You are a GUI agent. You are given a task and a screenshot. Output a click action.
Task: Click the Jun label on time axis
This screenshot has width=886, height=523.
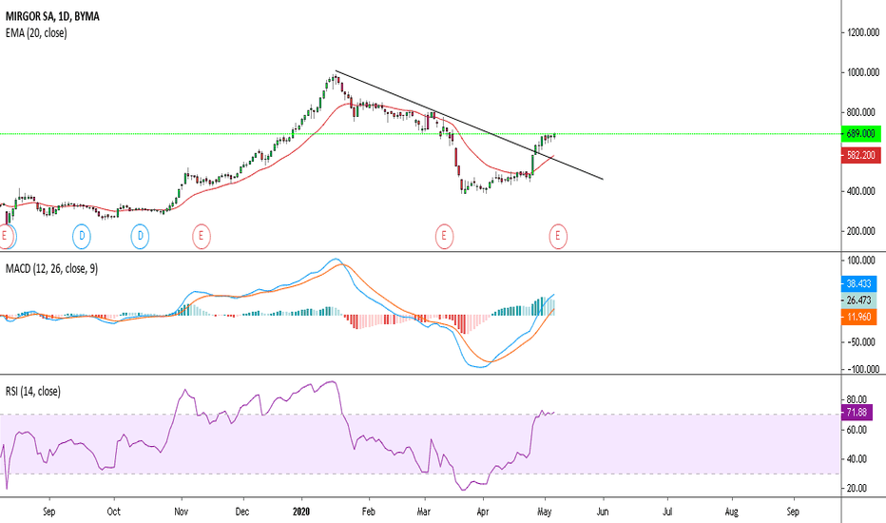[x=603, y=512]
